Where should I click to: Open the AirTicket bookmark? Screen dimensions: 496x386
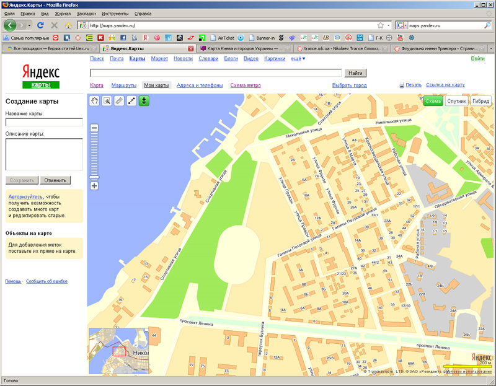223,38
